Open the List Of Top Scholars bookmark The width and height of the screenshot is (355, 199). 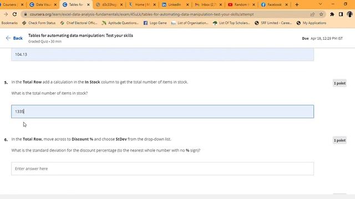(x=231, y=23)
